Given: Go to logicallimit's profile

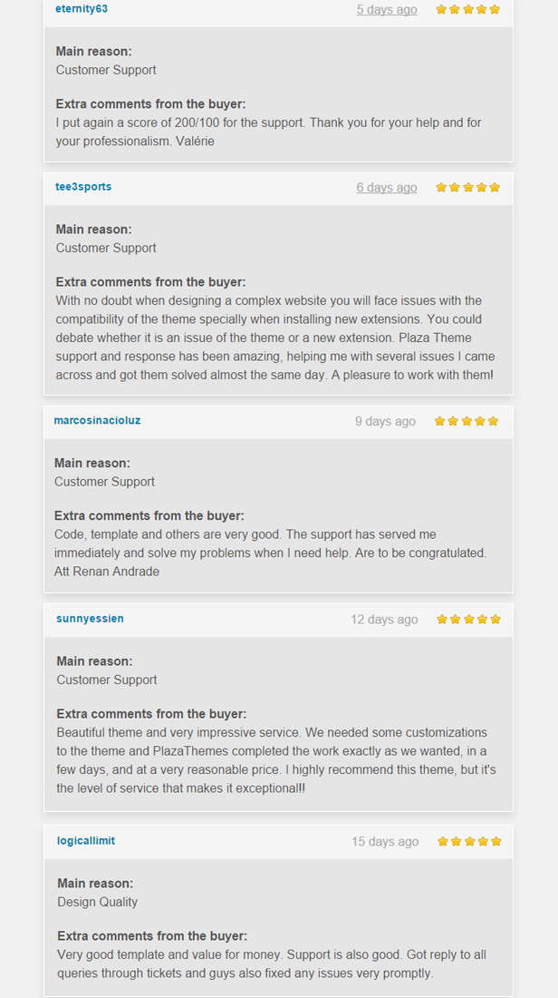Looking at the screenshot, I should tap(86, 841).
